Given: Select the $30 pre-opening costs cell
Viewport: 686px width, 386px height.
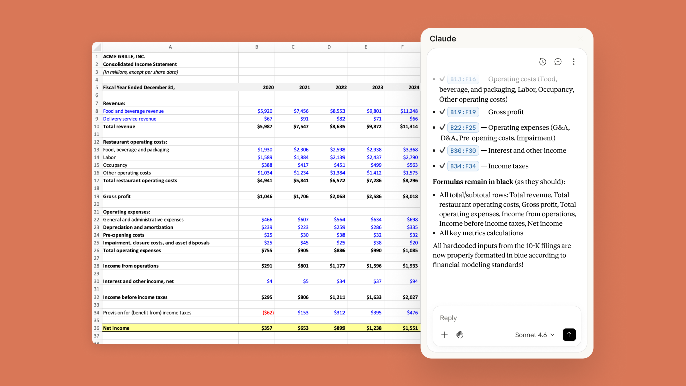Looking at the screenshot, I should click(293, 235).
